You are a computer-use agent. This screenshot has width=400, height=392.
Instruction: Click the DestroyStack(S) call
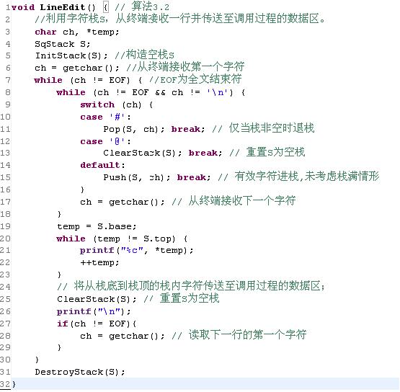[x=79, y=372]
